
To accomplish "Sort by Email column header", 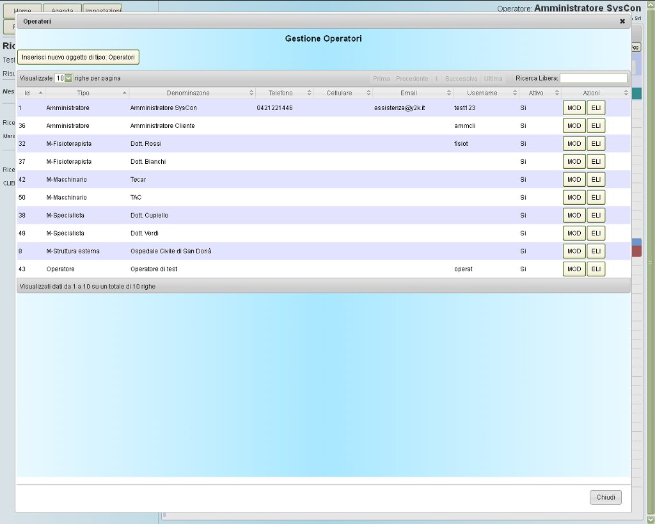I will point(408,93).
